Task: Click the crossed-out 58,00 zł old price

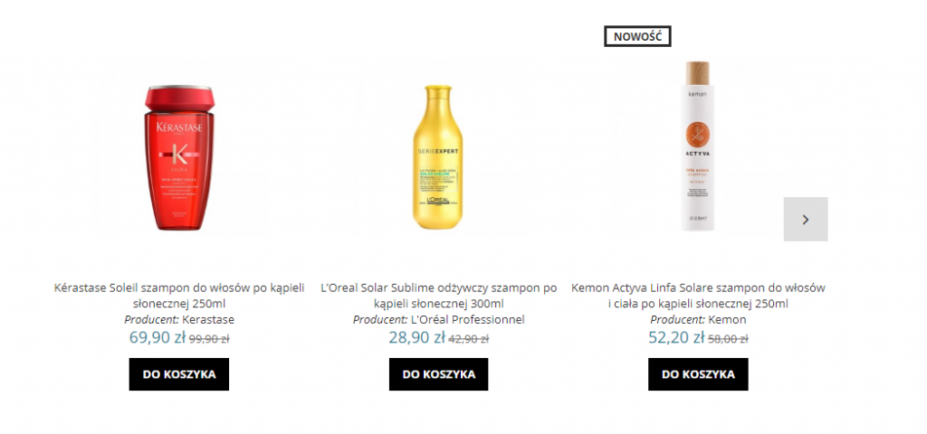Action: tap(728, 339)
